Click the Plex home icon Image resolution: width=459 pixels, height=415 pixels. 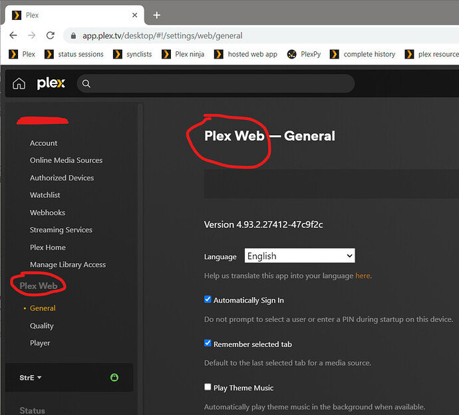point(19,83)
